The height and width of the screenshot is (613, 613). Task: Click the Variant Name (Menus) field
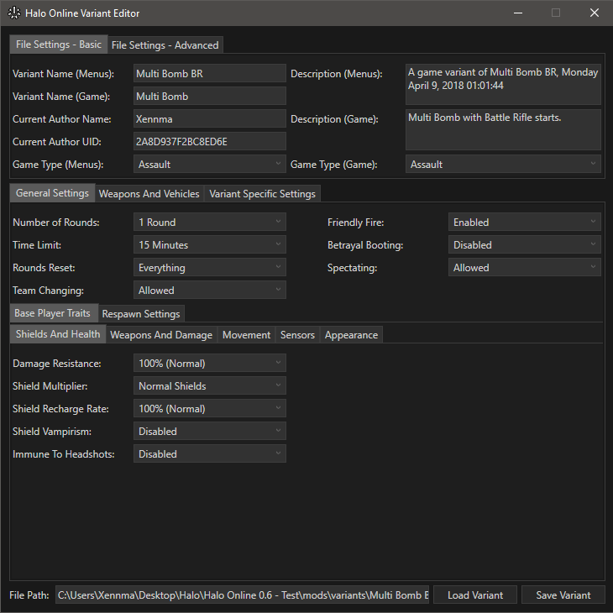pyautogui.click(x=210, y=74)
